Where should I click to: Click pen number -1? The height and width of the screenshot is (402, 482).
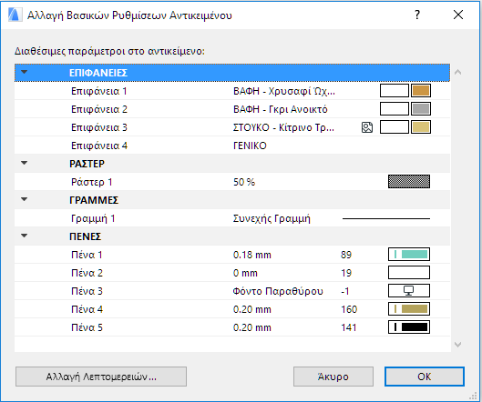(x=345, y=291)
